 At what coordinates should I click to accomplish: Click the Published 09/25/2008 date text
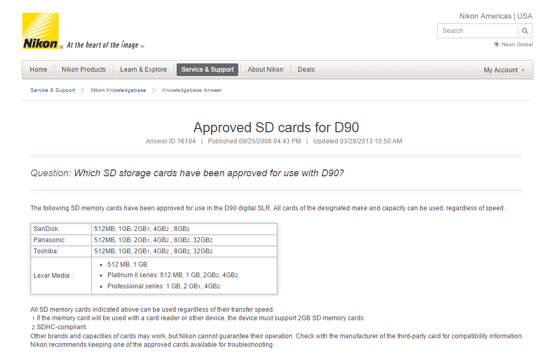click(x=254, y=141)
